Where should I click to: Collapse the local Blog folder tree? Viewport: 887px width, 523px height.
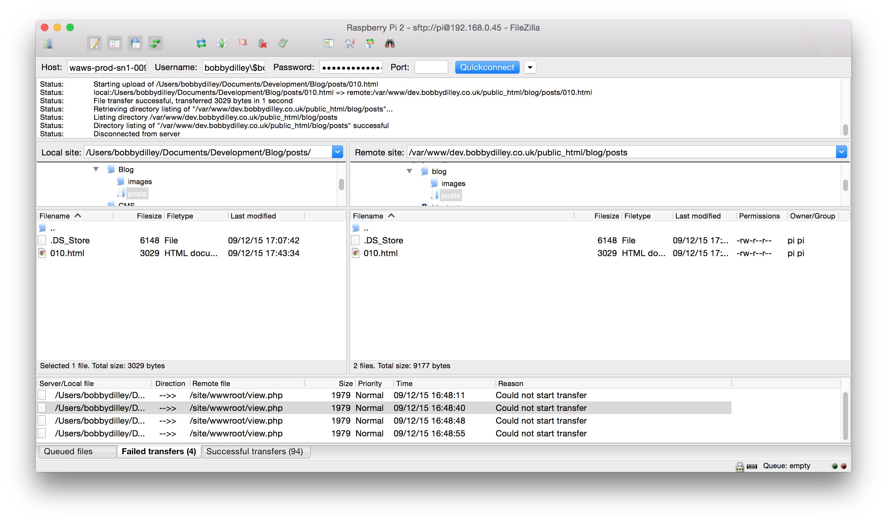(x=96, y=169)
